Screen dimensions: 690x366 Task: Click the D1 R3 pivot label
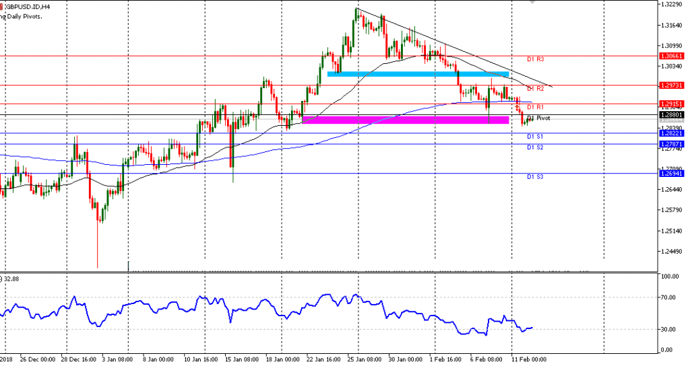[x=536, y=60]
